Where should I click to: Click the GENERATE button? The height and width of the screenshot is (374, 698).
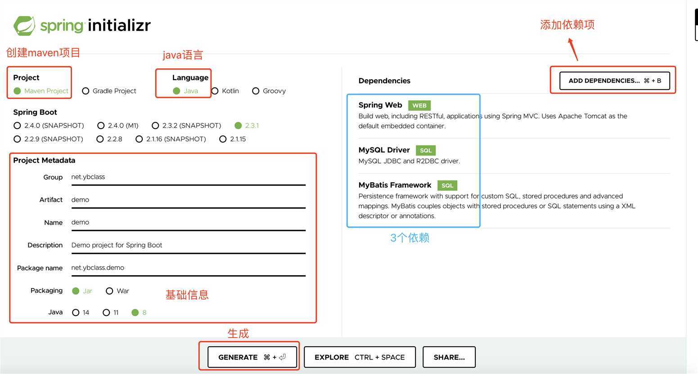(252, 357)
